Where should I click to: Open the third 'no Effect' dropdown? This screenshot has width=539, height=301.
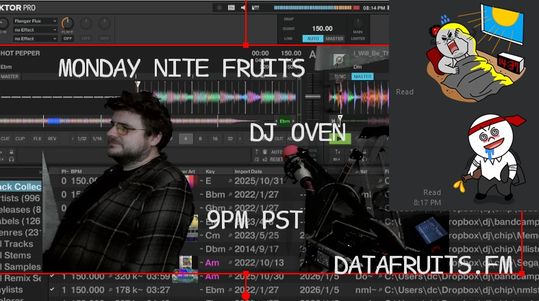click(35, 39)
